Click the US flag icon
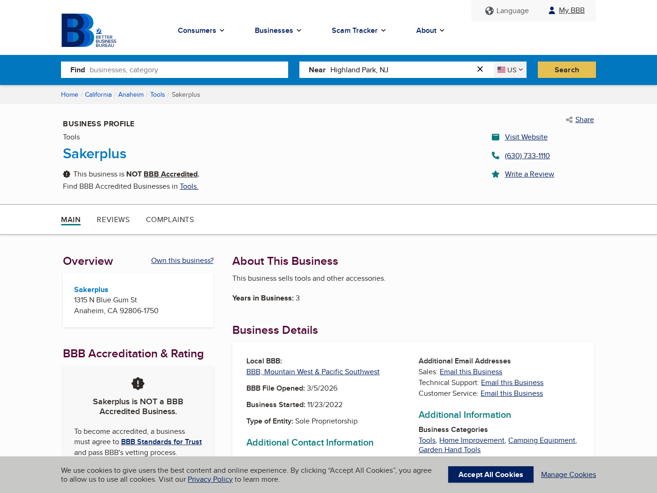 pos(502,70)
